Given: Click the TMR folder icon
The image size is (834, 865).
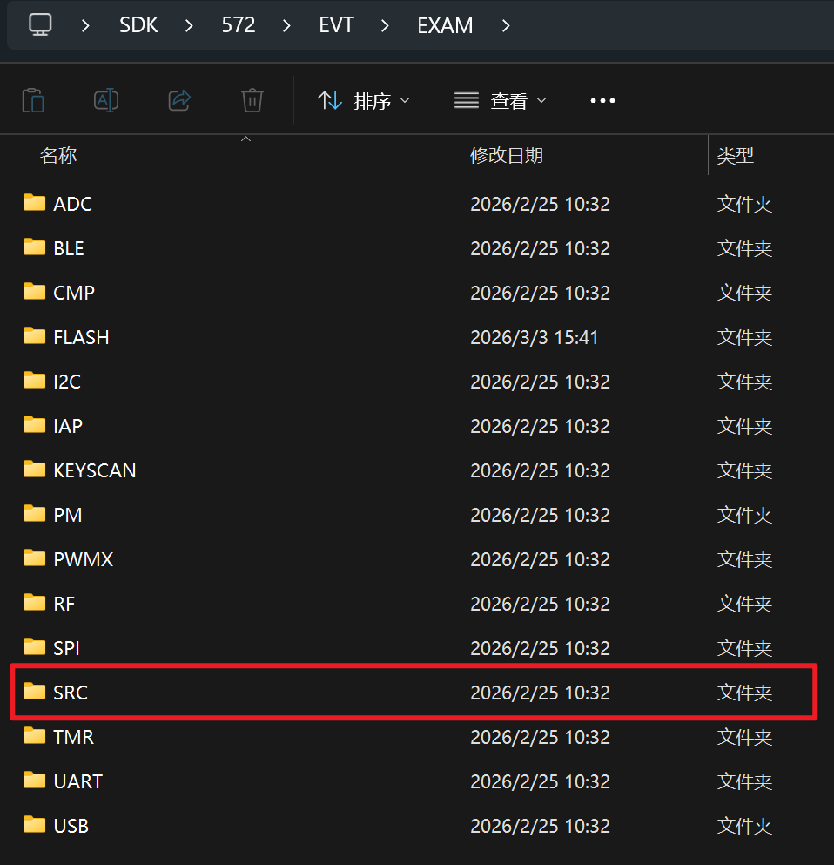Looking at the screenshot, I should [x=35, y=735].
